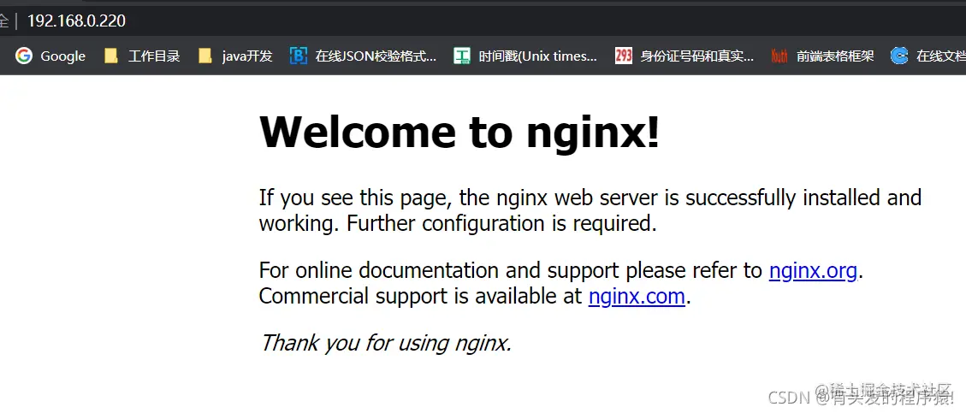The height and width of the screenshot is (413, 966).
Task: Follow the nginx.org link
Action: (813, 270)
